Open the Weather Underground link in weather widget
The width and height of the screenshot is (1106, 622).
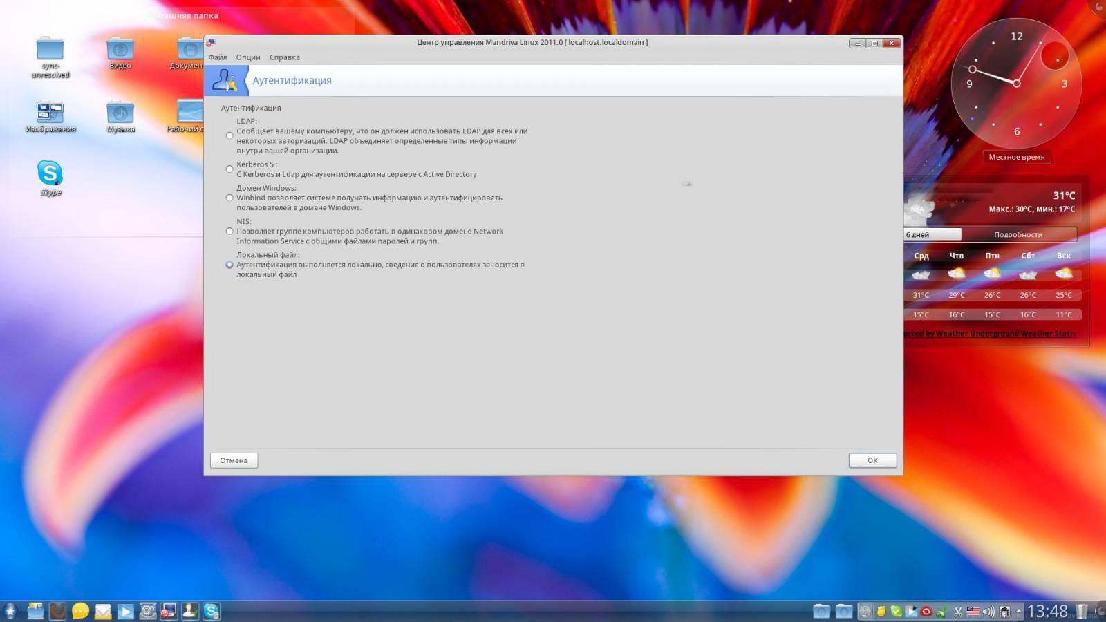pyautogui.click(x=990, y=333)
